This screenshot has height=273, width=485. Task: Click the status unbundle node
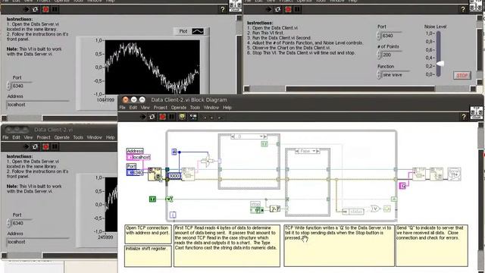click(354, 212)
